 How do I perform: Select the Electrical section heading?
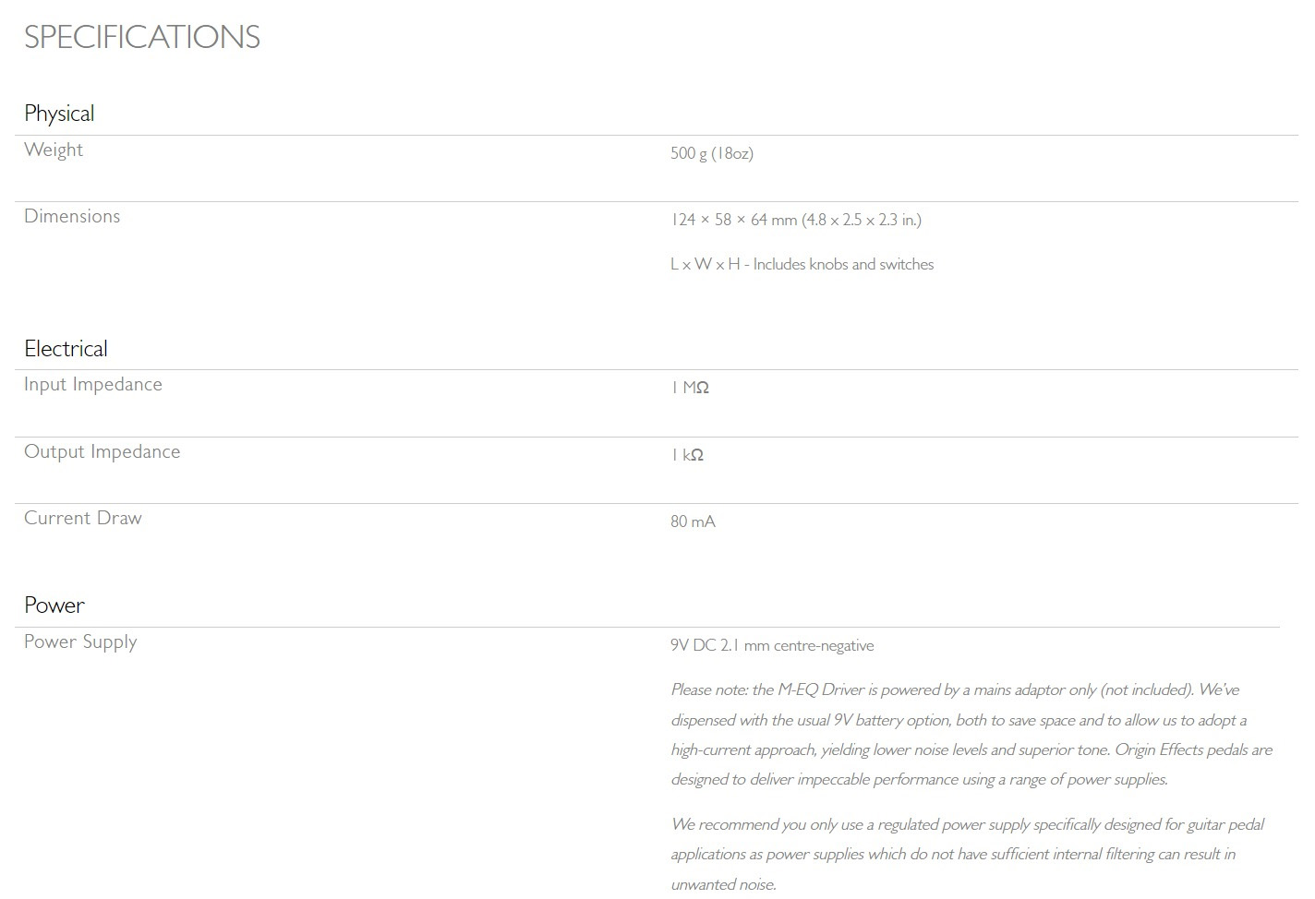pyautogui.click(x=66, y=349)
